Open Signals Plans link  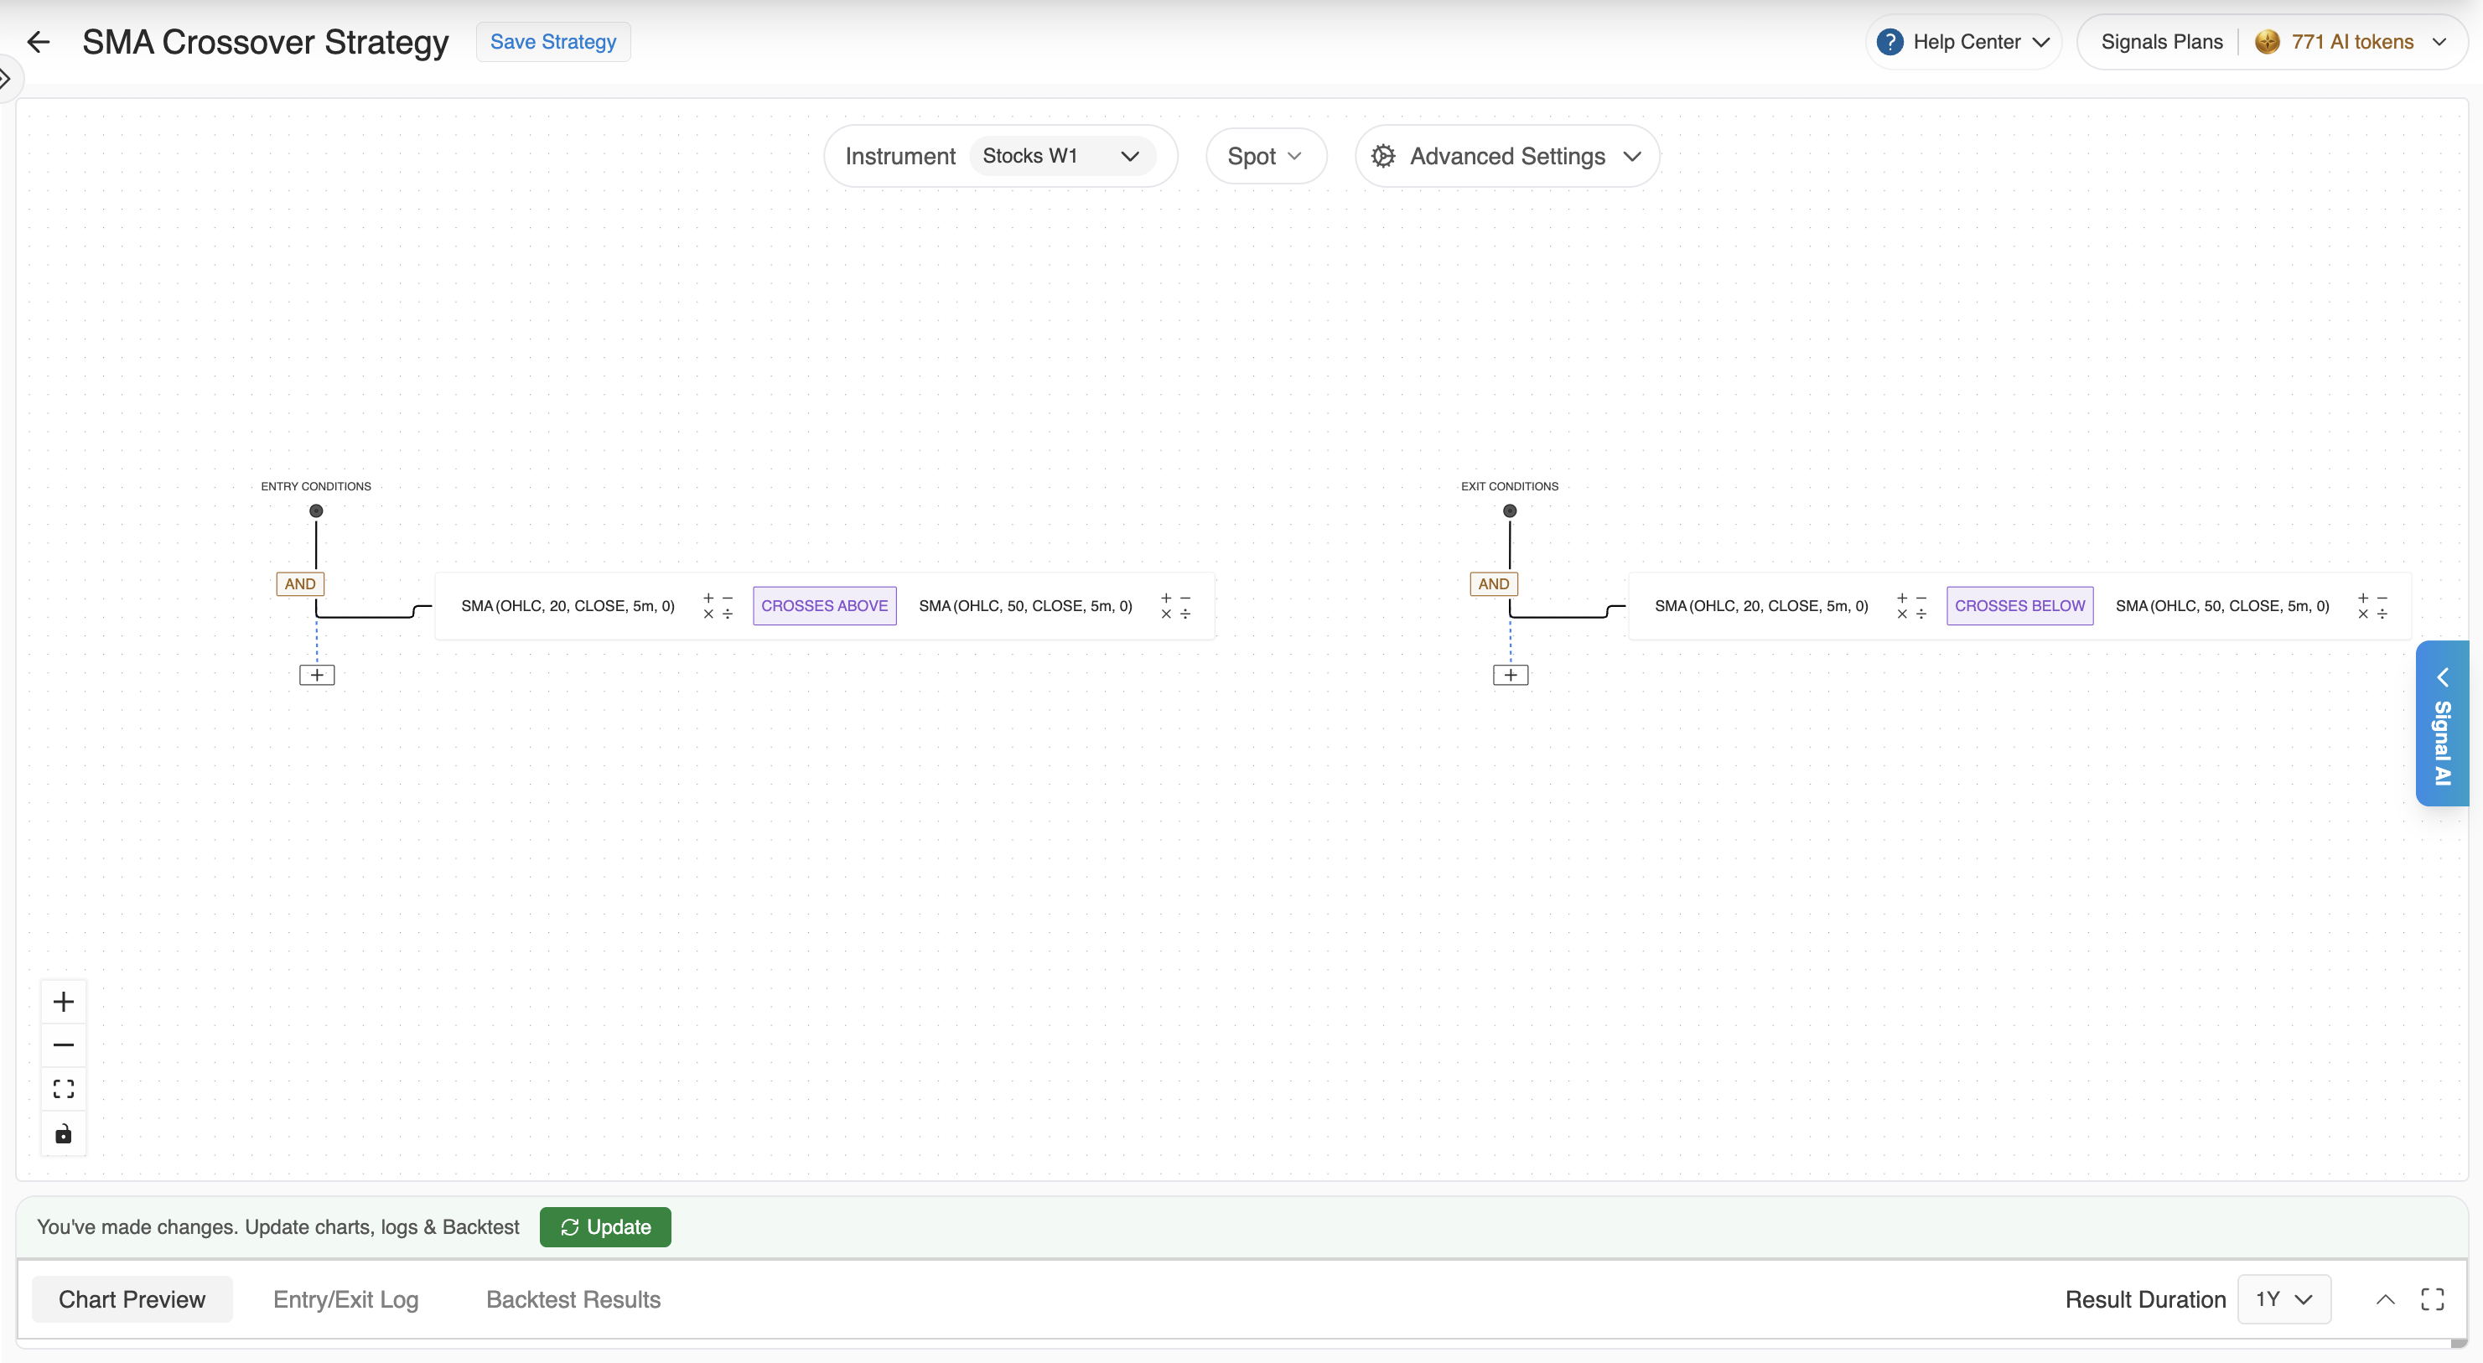coord(2161,41)
